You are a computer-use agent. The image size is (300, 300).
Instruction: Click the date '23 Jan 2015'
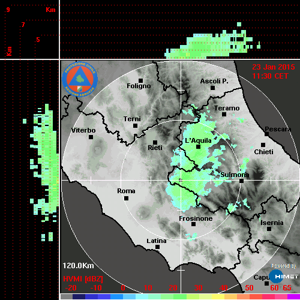(x=274, y=67)
